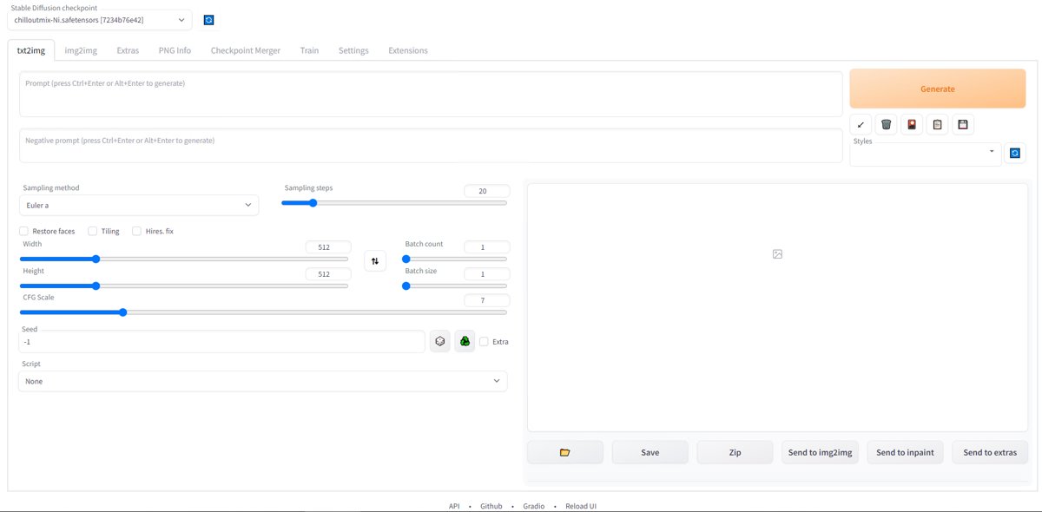This screenshot has height=512, width=1042.
Task: Save the current prompt as a style with the floppy disk icon
Action: coord(963,125)
